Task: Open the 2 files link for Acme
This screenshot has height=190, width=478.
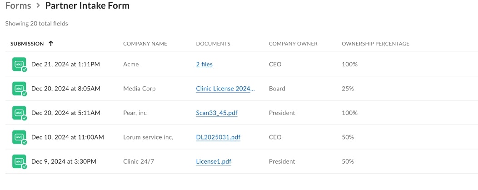Action: click(x=204, y=65)
